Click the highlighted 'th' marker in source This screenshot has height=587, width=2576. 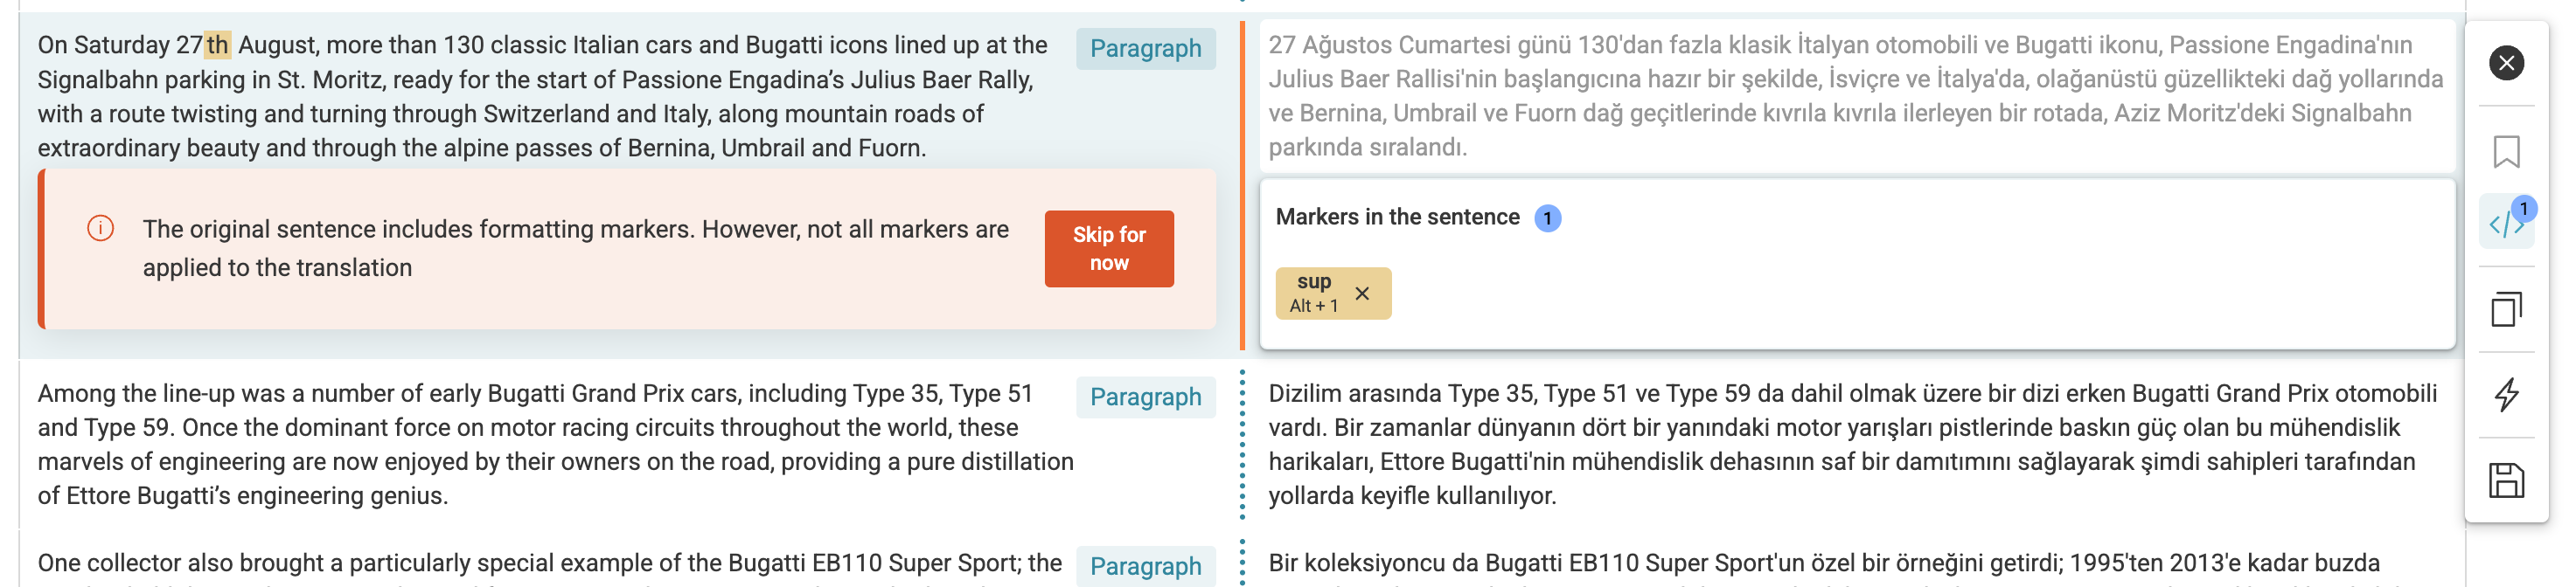(218, 45)
